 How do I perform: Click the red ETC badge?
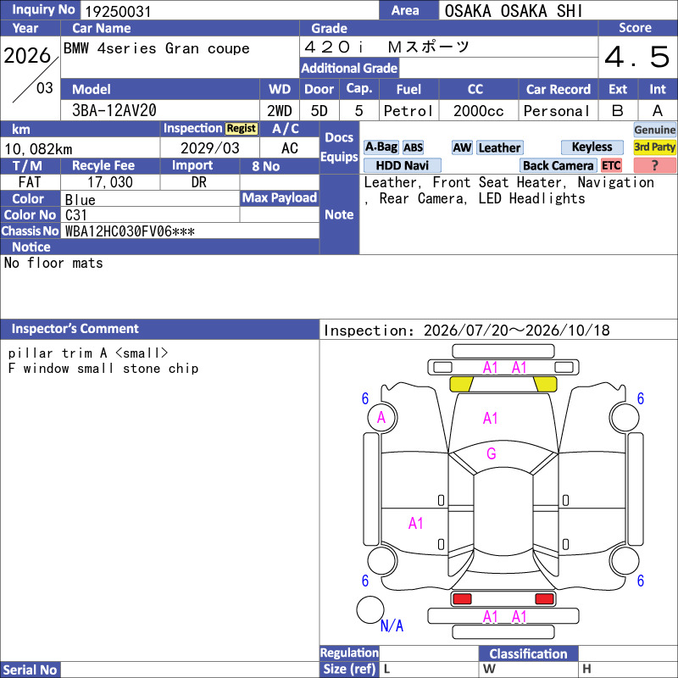pos(611,165)
